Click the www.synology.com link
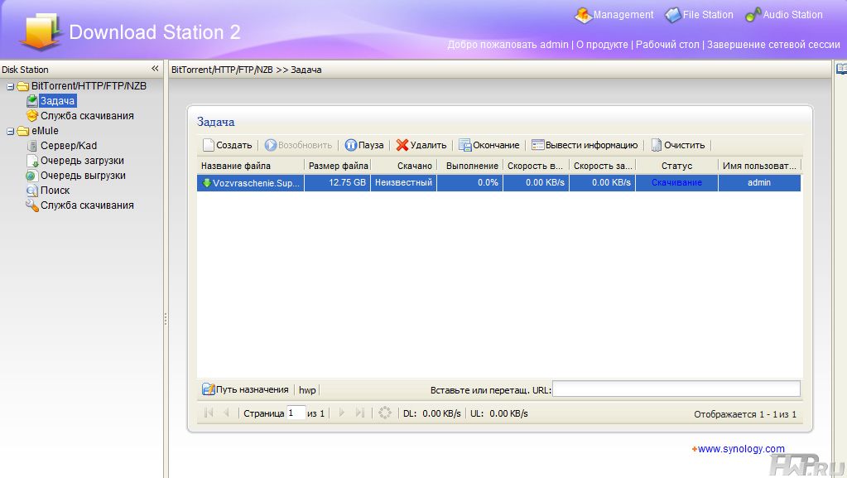 click(740, 449)
